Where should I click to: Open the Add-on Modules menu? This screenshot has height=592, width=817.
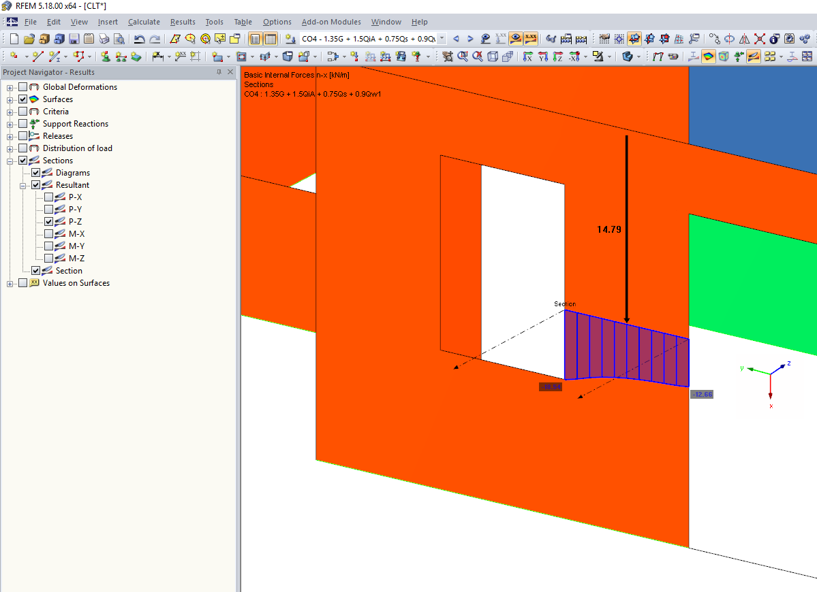331,22
